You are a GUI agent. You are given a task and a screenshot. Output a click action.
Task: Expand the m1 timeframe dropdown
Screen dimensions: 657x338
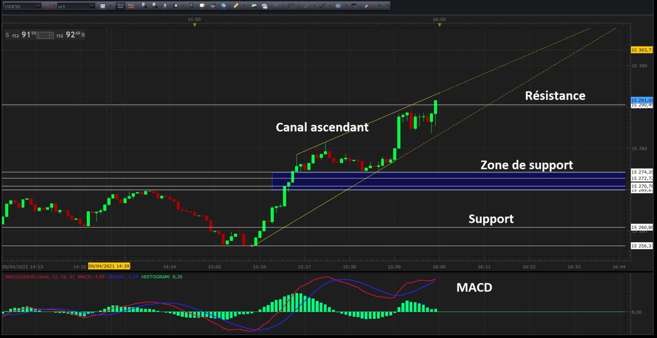pyautogui.click(x=92, y=6)
